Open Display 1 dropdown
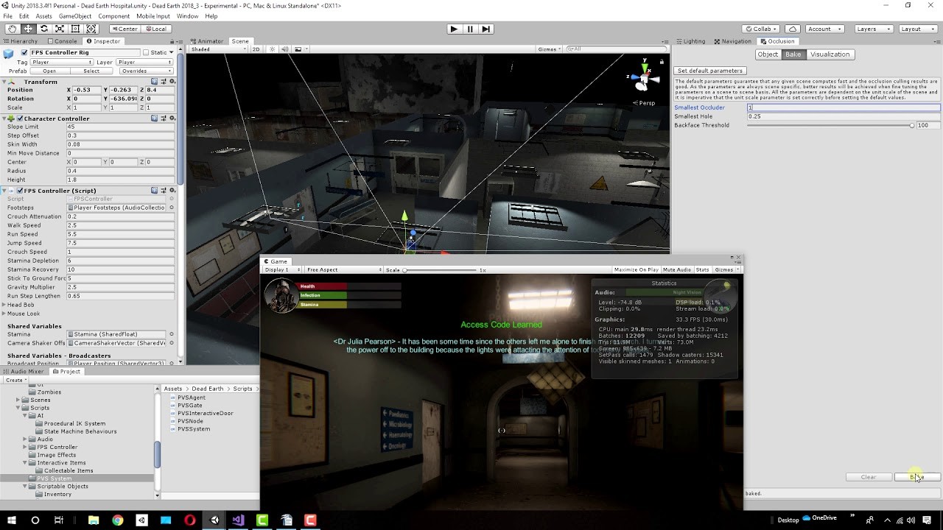Viewport: 943px width, 530px height. click(282, 269)
